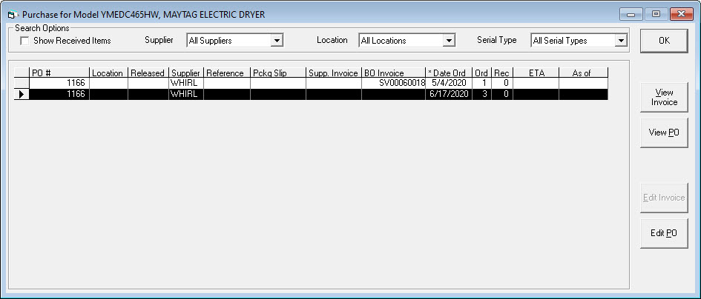Viewport: 701px width, 299px height.
Task: Click ordered quantity 3 in selected row
Action: click(x=481, y=94)
